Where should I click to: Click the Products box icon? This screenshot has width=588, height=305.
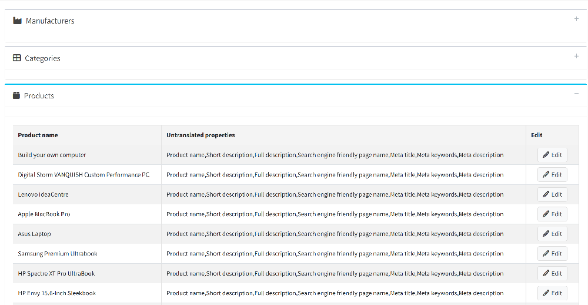[x=16, y=95]
